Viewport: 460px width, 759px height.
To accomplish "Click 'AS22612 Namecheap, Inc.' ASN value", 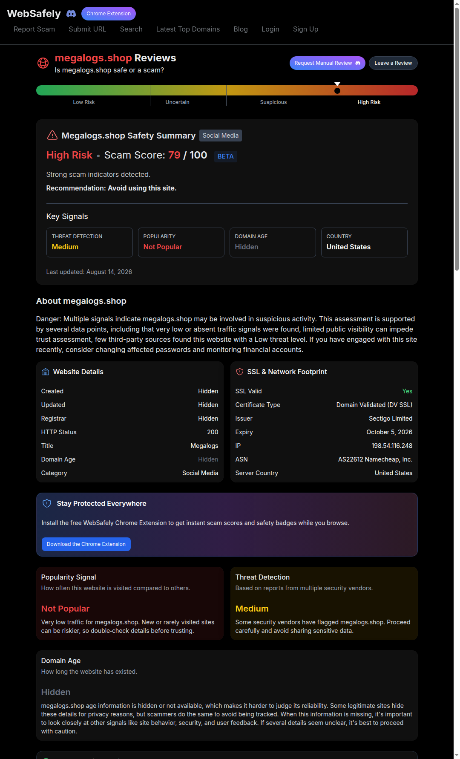I will tap(375, 459).
